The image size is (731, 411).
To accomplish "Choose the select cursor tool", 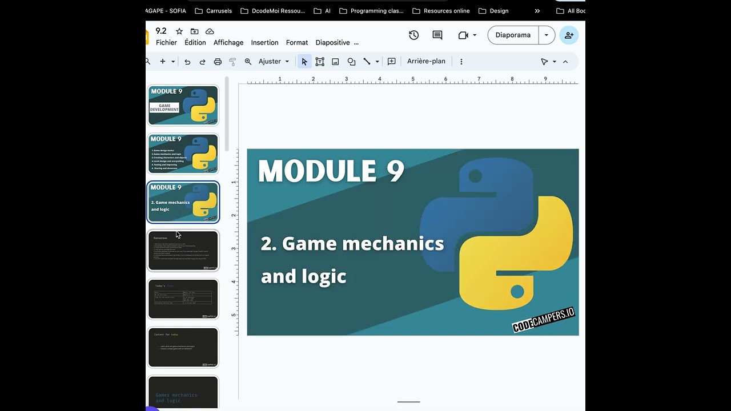I will tap(304, 62).
